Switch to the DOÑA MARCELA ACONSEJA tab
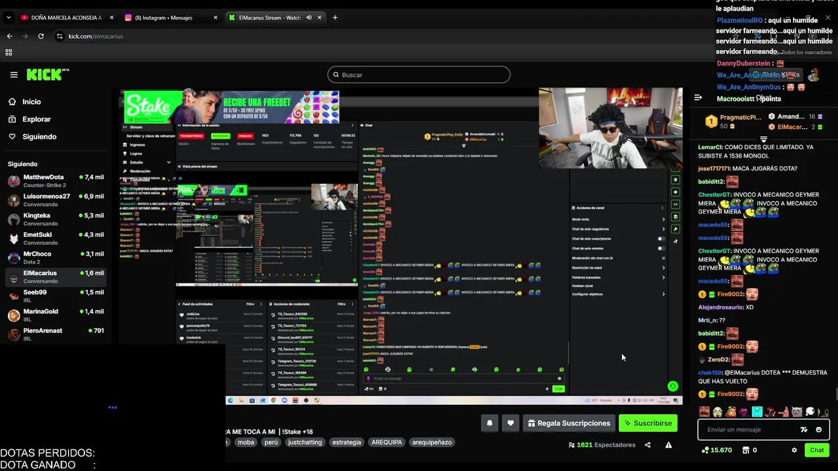Screen dimensions: 838x471 (x=65, y=18)
